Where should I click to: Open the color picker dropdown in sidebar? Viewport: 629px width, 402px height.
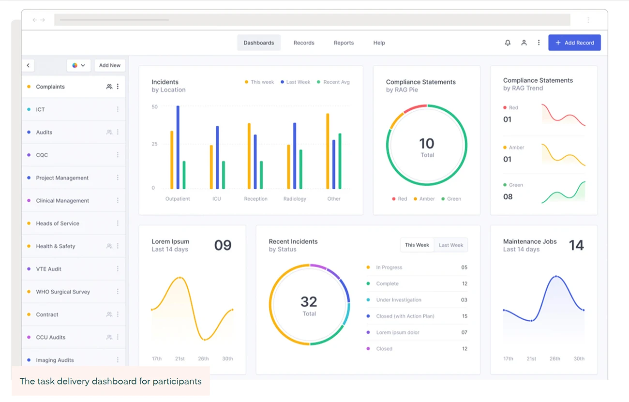pyautogui.click(x=78, y=65)
